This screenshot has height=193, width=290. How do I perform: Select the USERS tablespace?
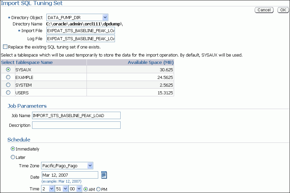point(8,93)
